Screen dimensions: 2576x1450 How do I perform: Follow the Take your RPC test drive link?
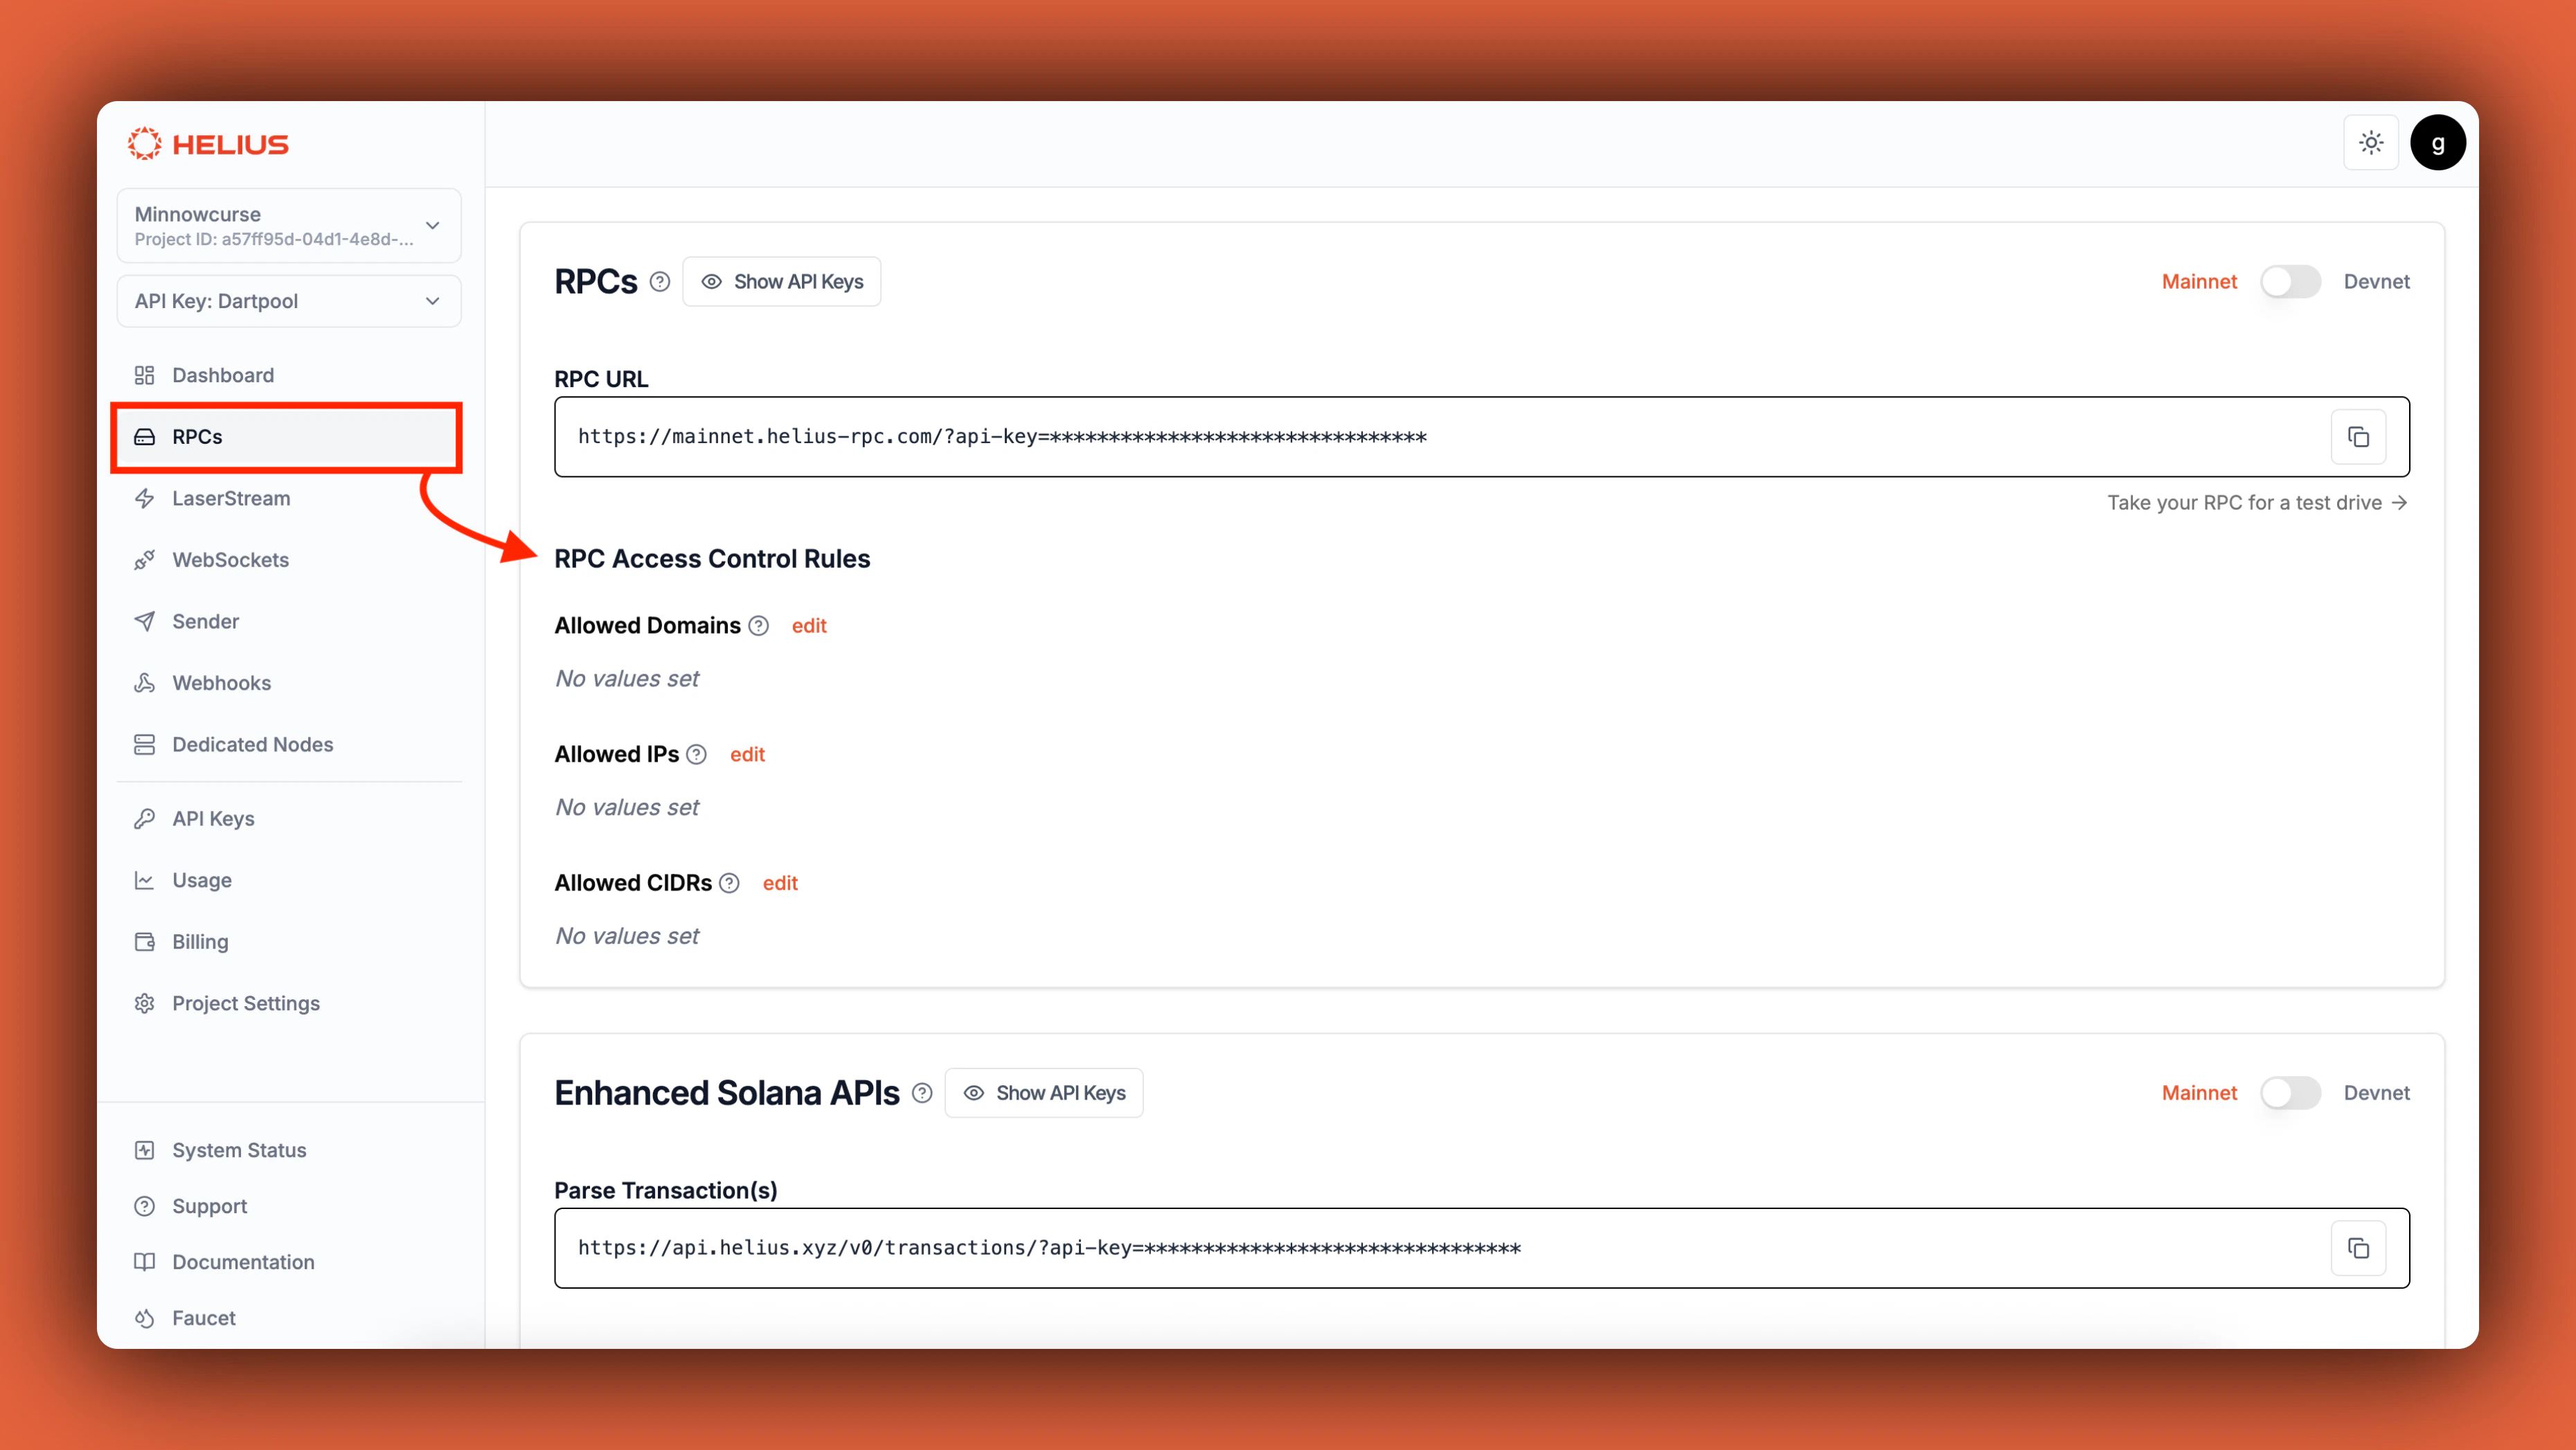2256,503
